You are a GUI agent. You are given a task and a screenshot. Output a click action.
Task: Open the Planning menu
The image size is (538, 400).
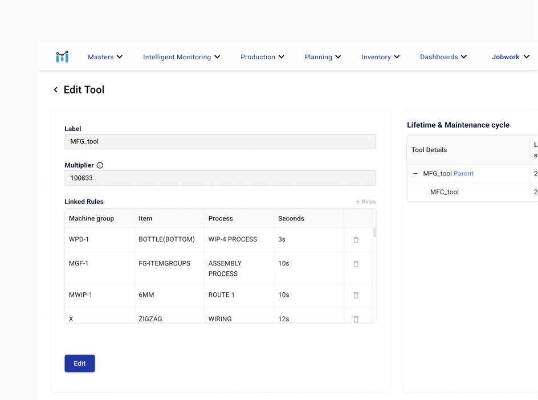coord(323,57)
